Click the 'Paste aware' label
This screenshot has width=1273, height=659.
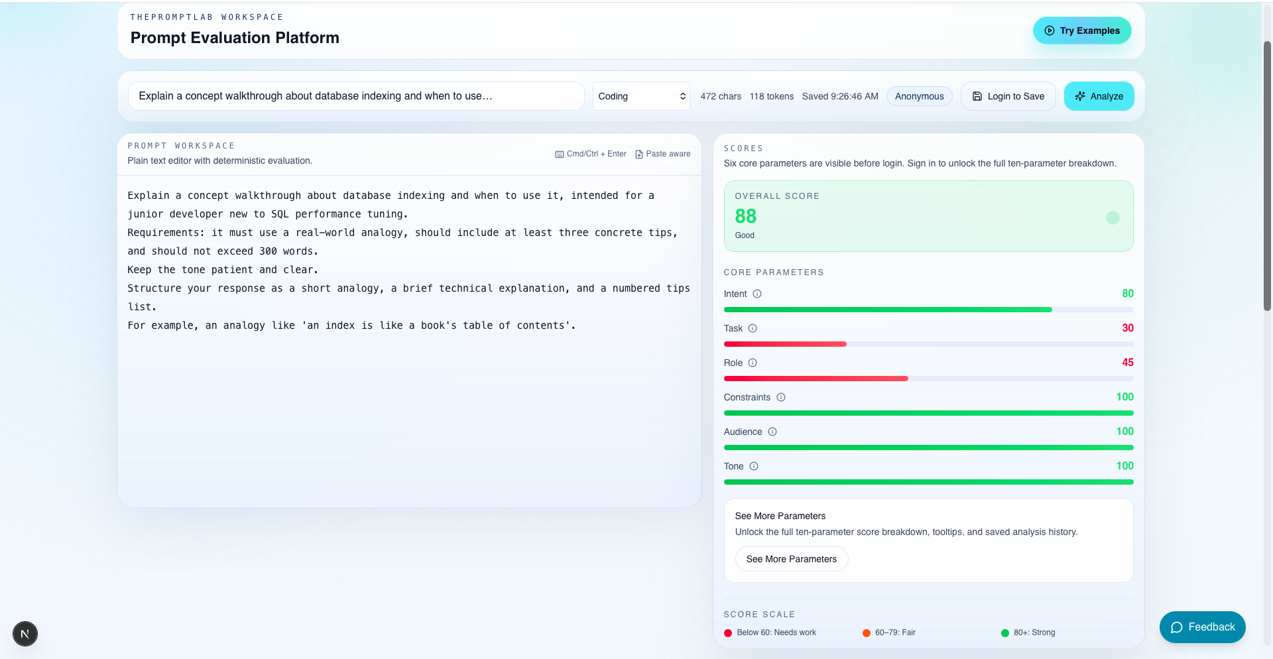pos(668,154)
